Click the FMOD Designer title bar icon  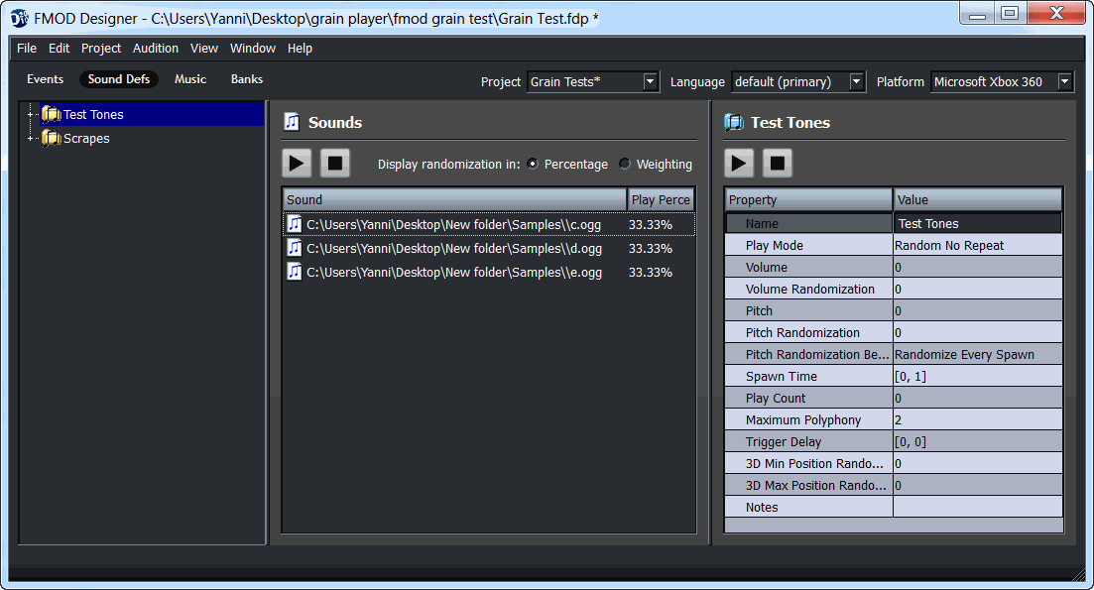point(20,18)
